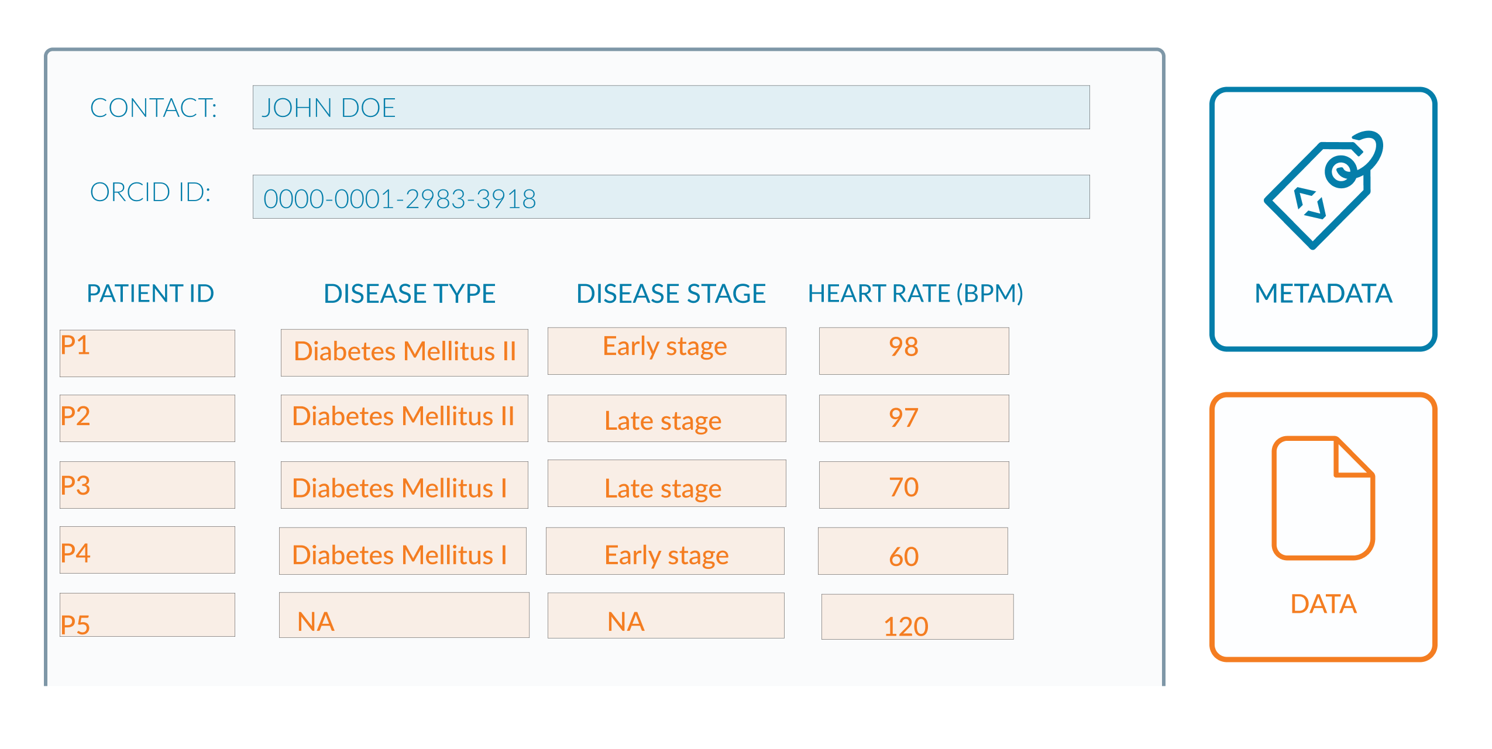Screen dimensions: 1492x749
Task: Click heart rate cell showing 70
Action: click(914, 485)
